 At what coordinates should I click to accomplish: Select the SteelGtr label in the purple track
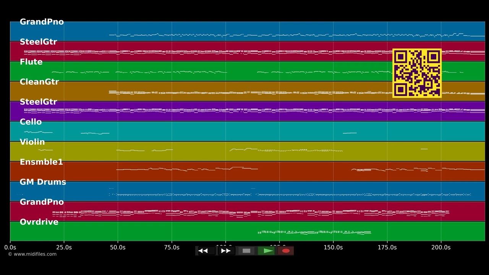pyautogui.click(x=38, y=102)
